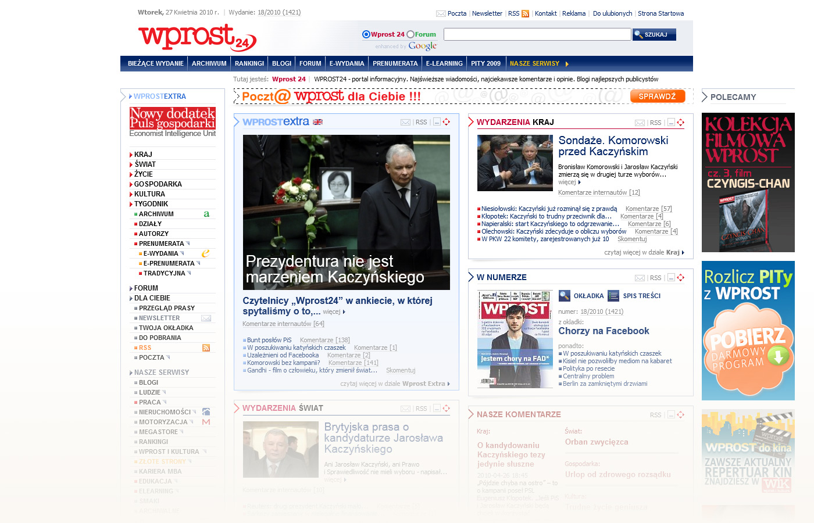Click the Okładka magnifier icon
The width and height of the screenshot is (814, 523).
[565, 296]
